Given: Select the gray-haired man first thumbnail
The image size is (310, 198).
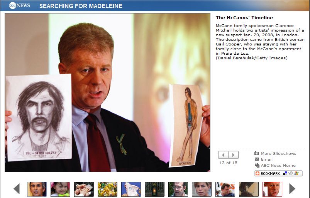Looking at the screenshot, I should point(37,189).
